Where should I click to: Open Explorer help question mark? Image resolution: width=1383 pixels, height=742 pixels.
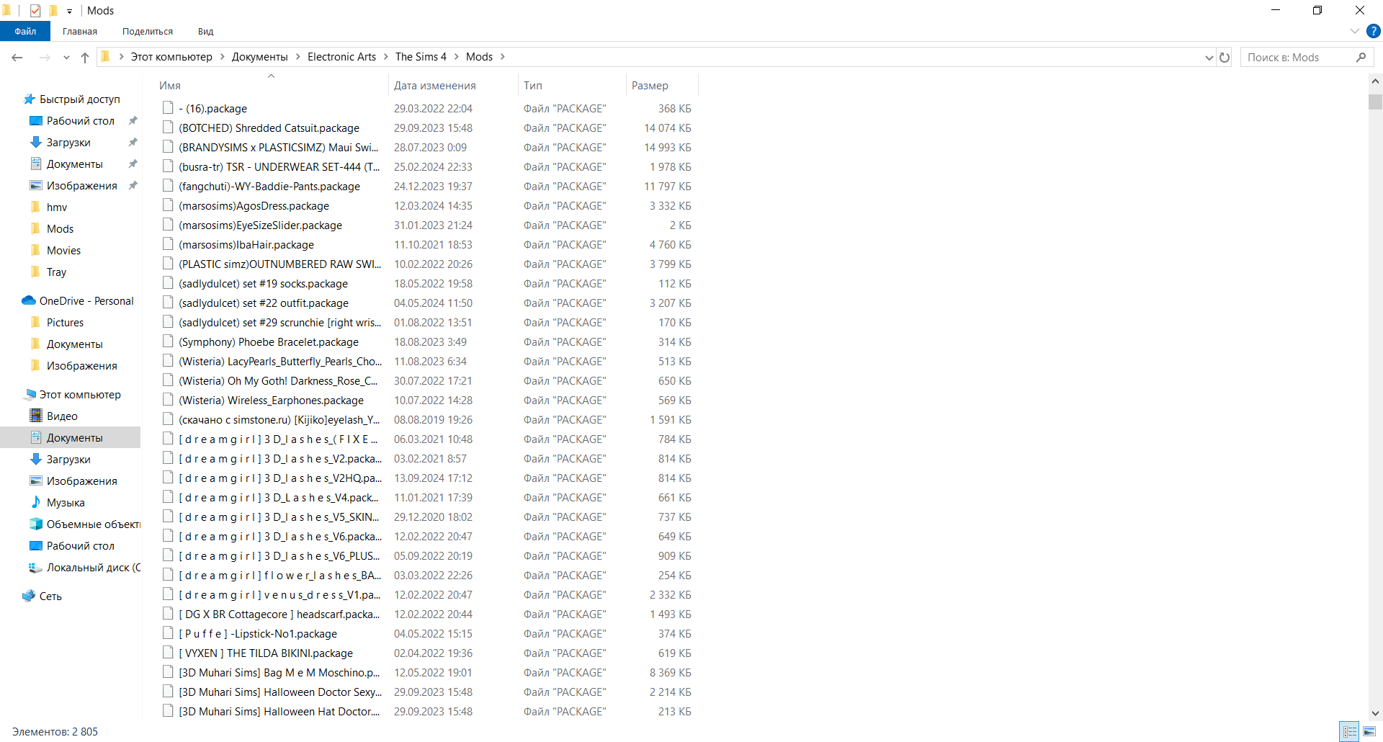[x=1374, y=31]
